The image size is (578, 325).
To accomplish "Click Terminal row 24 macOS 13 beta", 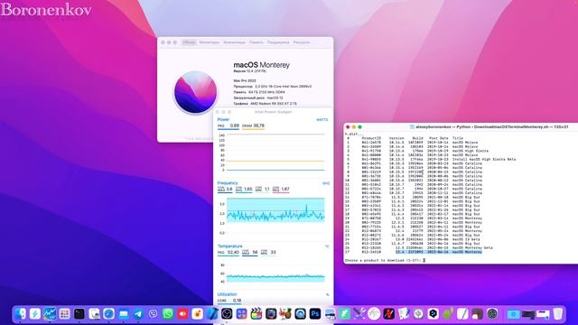I will pyautogui.click(x=414, y=239).
